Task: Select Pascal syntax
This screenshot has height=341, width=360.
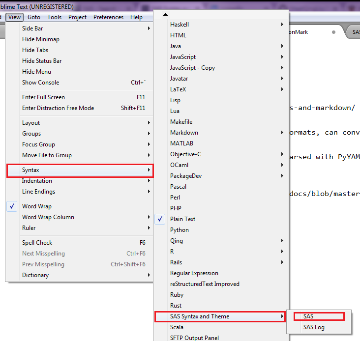Action: [221, 187]
